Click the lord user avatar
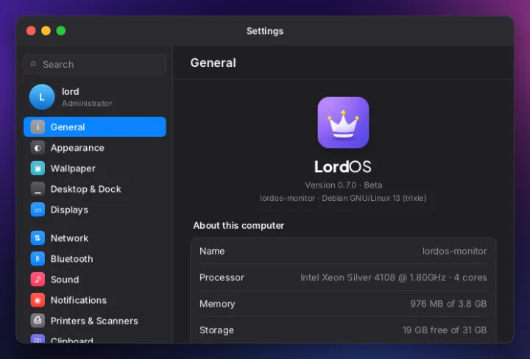The image size is (530, 359). coord(42,97)
